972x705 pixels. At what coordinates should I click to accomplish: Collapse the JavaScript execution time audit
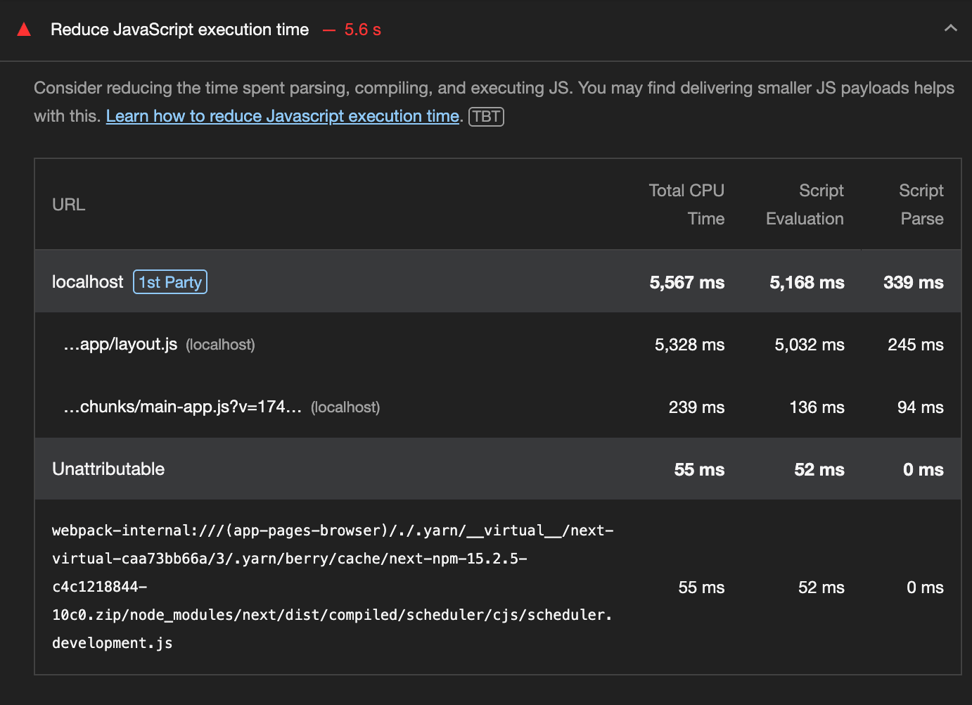(x=950, y=29)
